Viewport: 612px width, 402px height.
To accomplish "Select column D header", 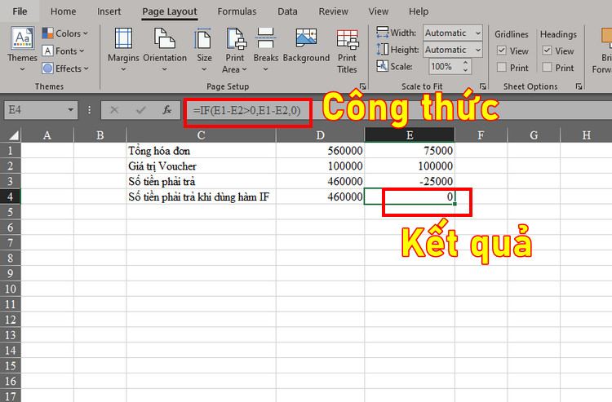I will [320, 135].
